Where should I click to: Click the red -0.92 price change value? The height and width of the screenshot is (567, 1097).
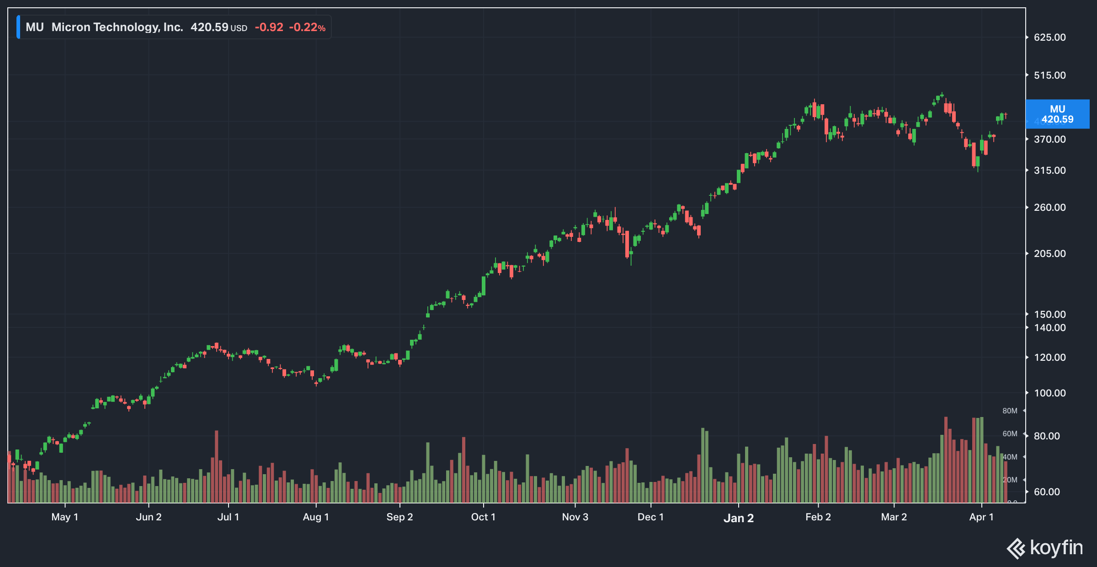pyautogui.click(x=269, y=27)
